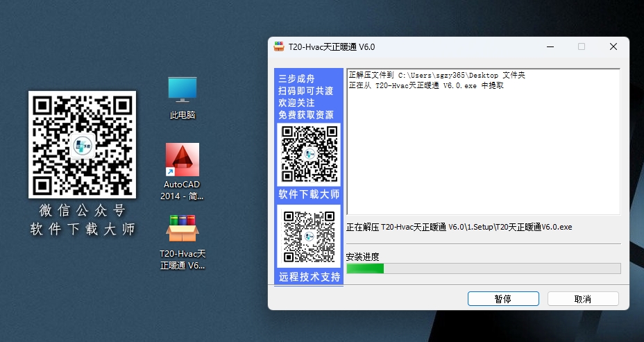Click the 正解压文件到 C:\Users\sgzy365\Desktop line
This screenshot has width=644, height=342.
[437, 75]
